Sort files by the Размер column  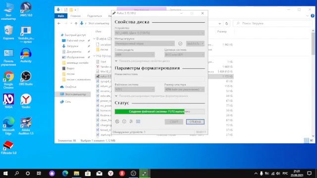click(222, 32)
